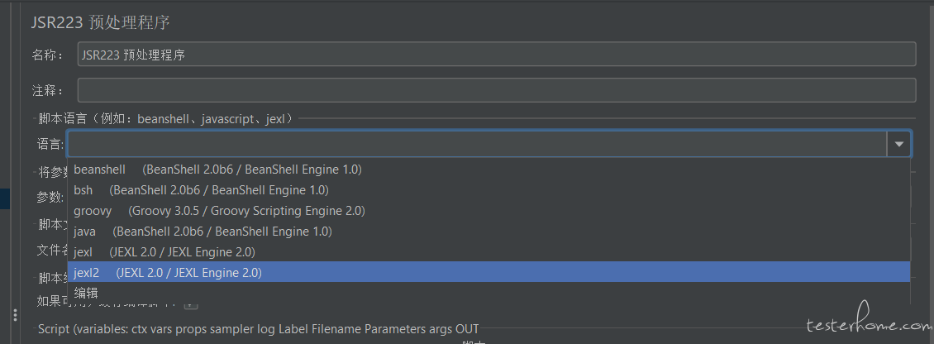Image resolution: width=934 pixels, height=344 pixels.
Task: Click the three-dot panel divider handle
Action: tap(16, 315)
